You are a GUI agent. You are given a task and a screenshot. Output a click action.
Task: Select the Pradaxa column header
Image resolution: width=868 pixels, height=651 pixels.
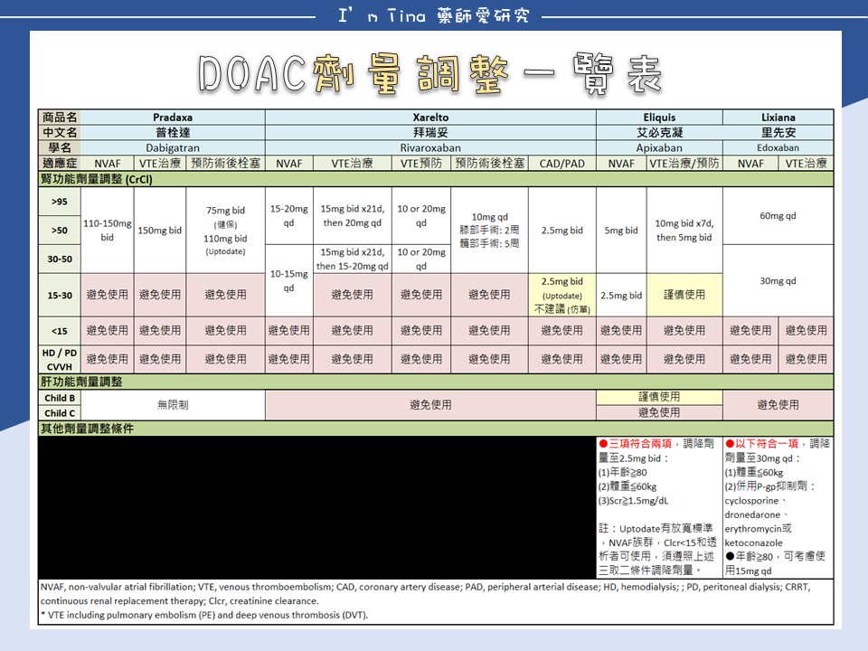tap(172, 117)
